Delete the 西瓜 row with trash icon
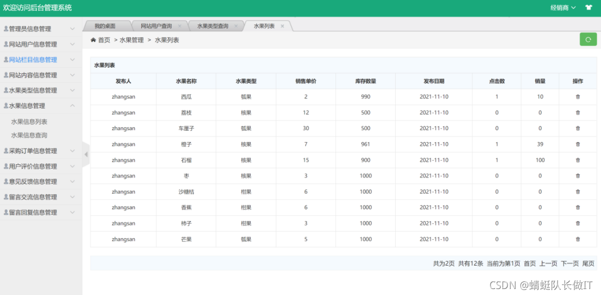This screenshot has width=601, height=295. click(578, 97)
